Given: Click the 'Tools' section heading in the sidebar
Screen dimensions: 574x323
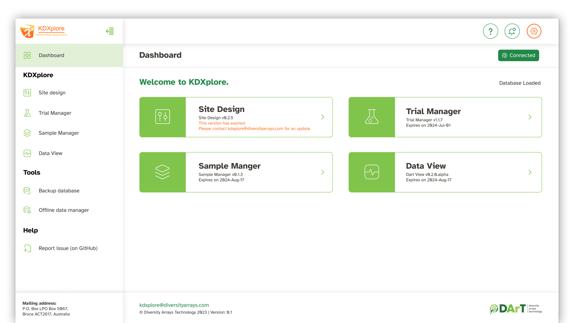Looking at the screenshot, I should 32,173.
